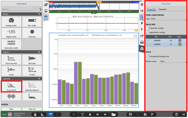Add an Analog meter instrument
The image size is (188, 118).
pyautogui.click(x=12, y=22)
